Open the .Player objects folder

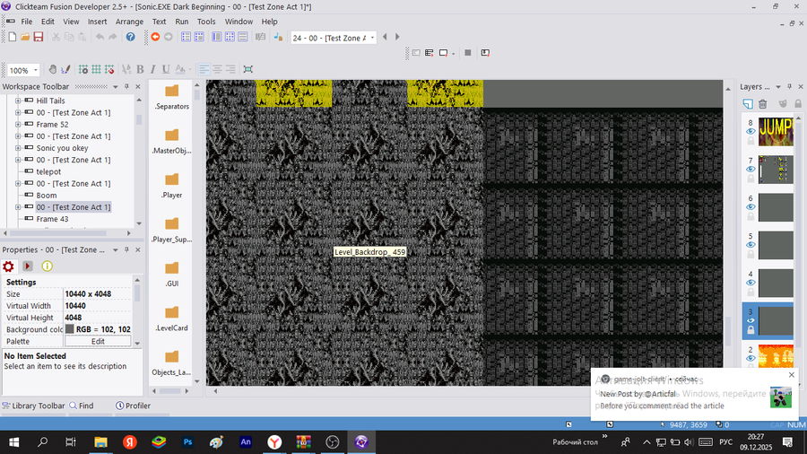pyautogui.click(x=171, y=186)
